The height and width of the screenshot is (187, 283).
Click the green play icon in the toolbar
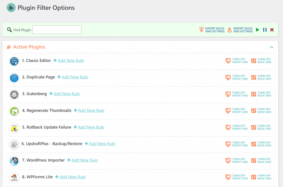click(x=258, y=30)
